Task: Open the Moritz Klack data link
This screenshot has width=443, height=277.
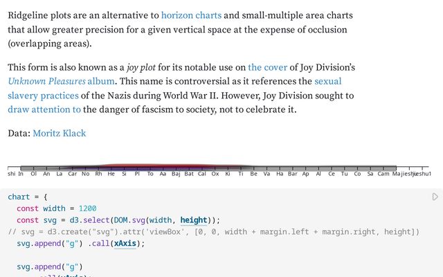Action: [x=60, y=133]
